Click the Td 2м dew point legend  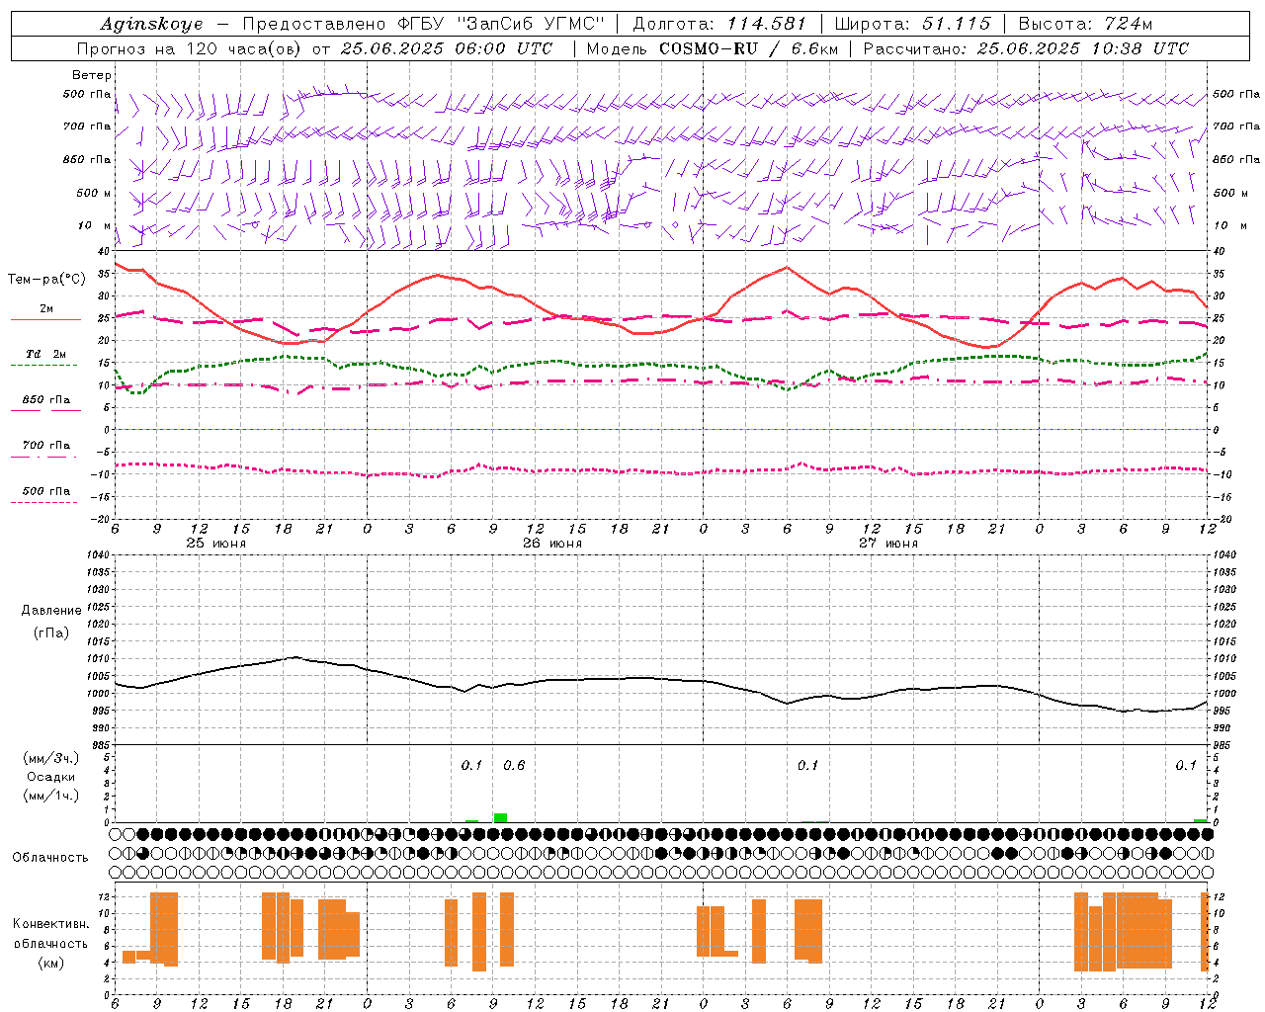click(x=45, y=354)
